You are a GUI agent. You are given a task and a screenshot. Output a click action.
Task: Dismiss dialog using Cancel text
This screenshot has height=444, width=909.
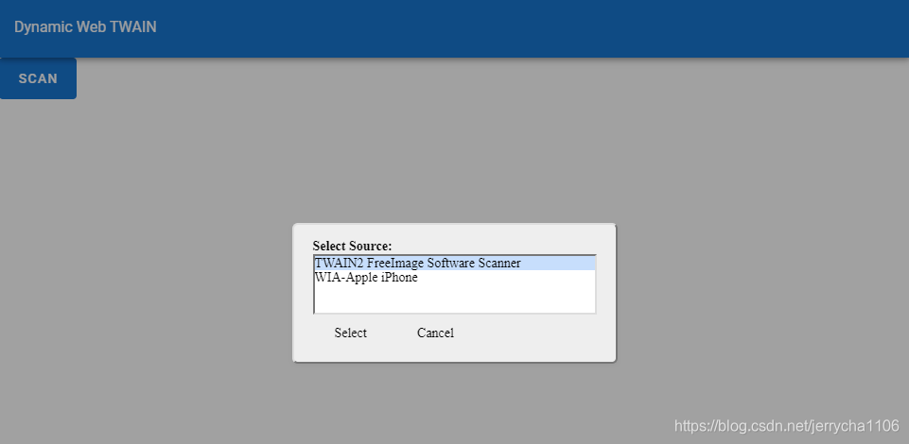435,333
